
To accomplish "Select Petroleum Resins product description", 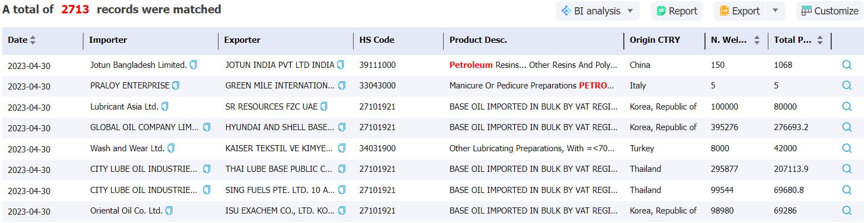I will click(x=533, y=65).
